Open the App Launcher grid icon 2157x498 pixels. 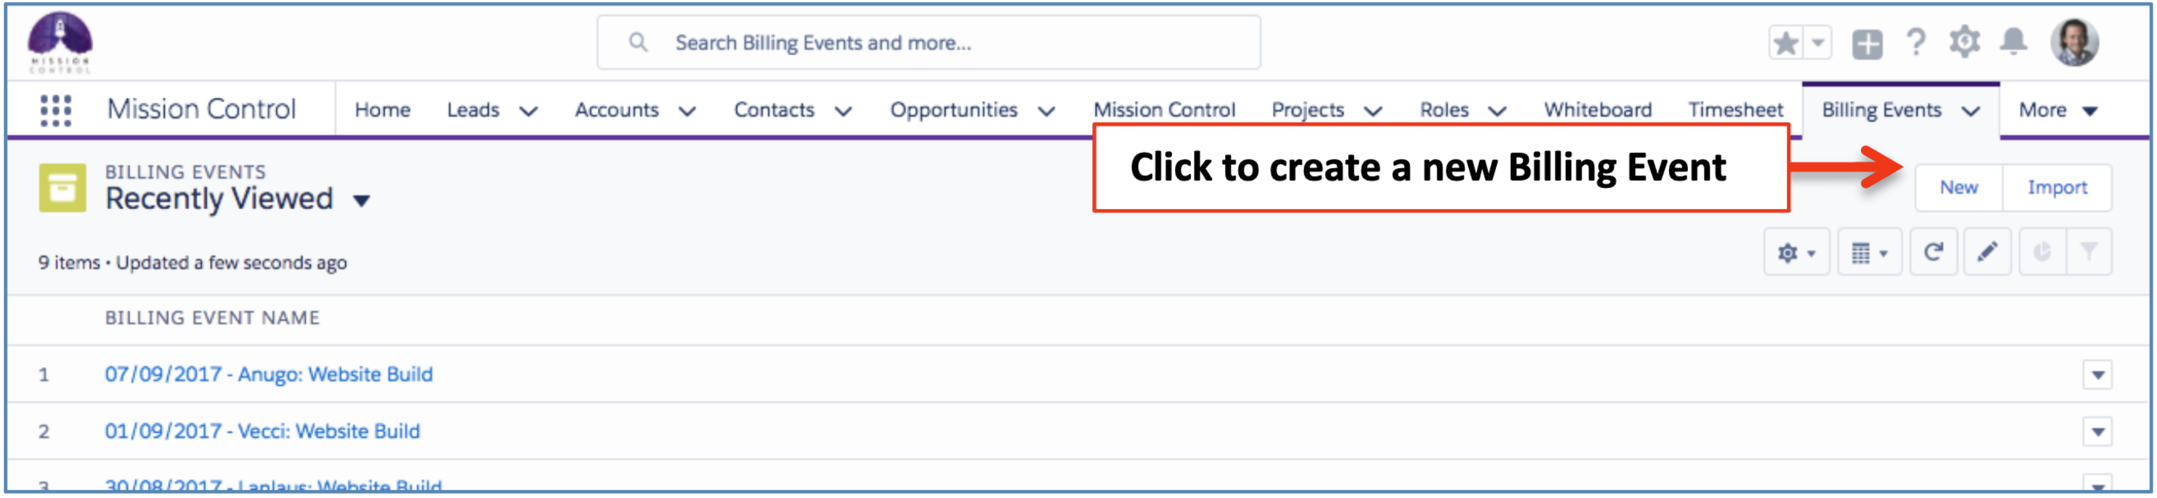pyautogui.click(x=55, y=111)
